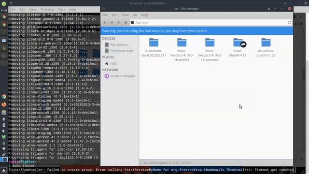The image size is (309, 174).
Task: Open File Manager's Go menu
Action: tap(135, 15)
